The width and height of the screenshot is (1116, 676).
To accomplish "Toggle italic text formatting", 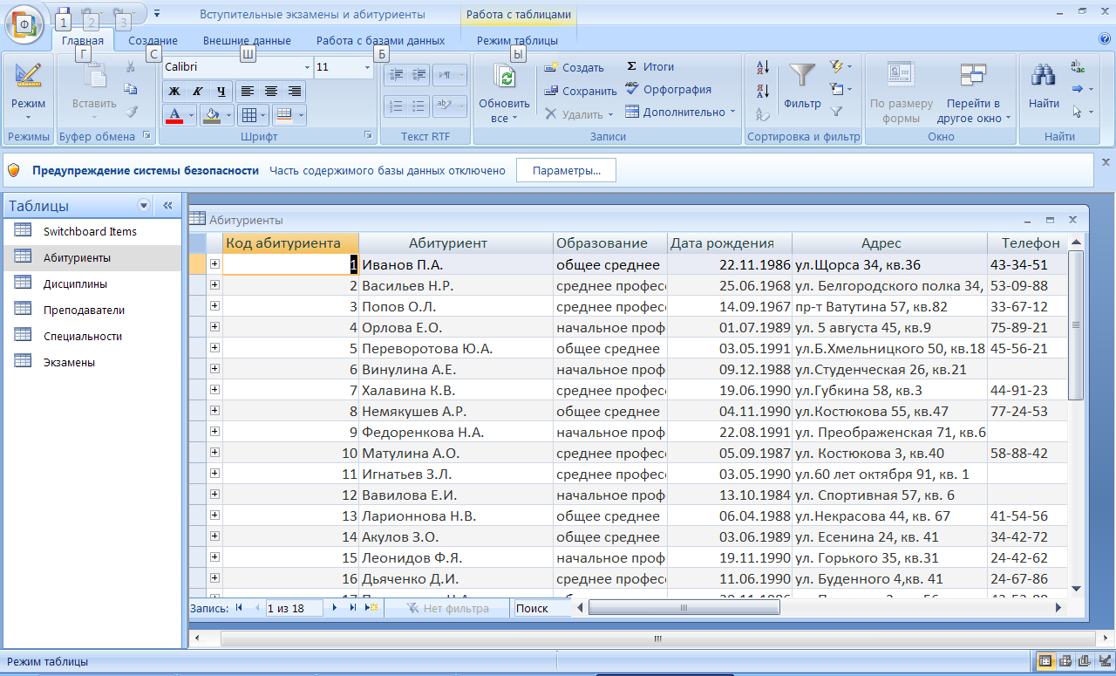I will (198, 92).
